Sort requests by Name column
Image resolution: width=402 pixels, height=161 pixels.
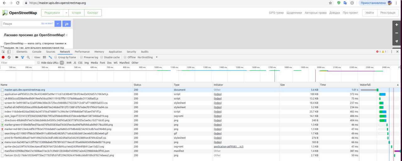(x=66, y=85)
